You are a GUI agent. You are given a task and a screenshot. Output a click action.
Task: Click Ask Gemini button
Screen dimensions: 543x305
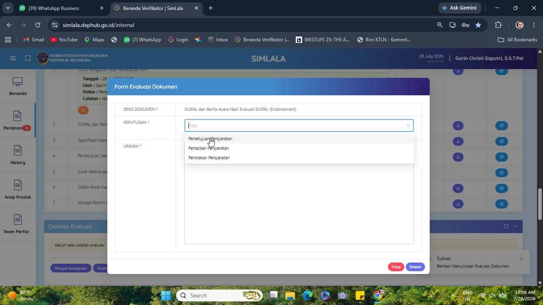pos(460,8)
